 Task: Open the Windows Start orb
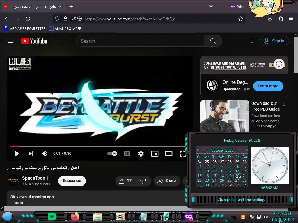(x=7, y=217)
